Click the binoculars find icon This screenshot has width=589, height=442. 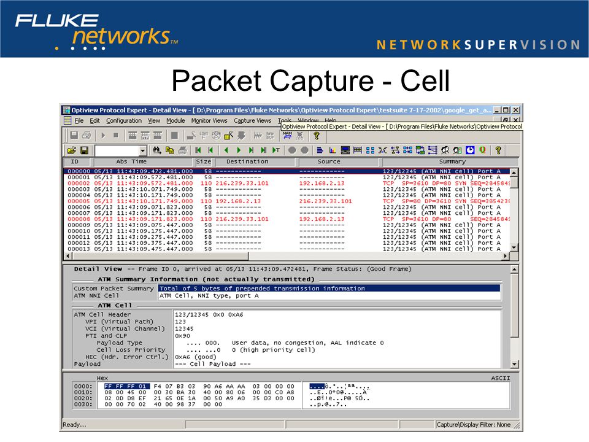click(157, 150)
